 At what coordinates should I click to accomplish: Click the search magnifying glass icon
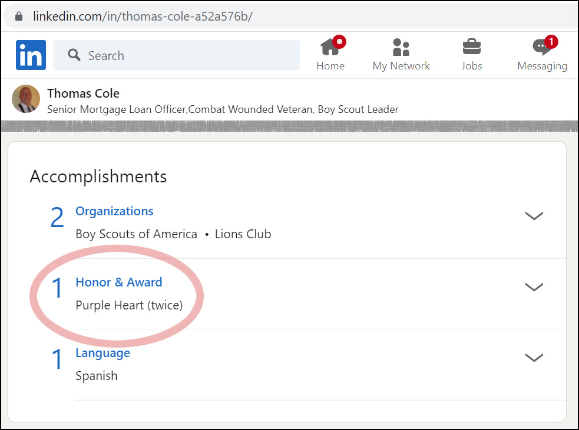pos(74,55)
